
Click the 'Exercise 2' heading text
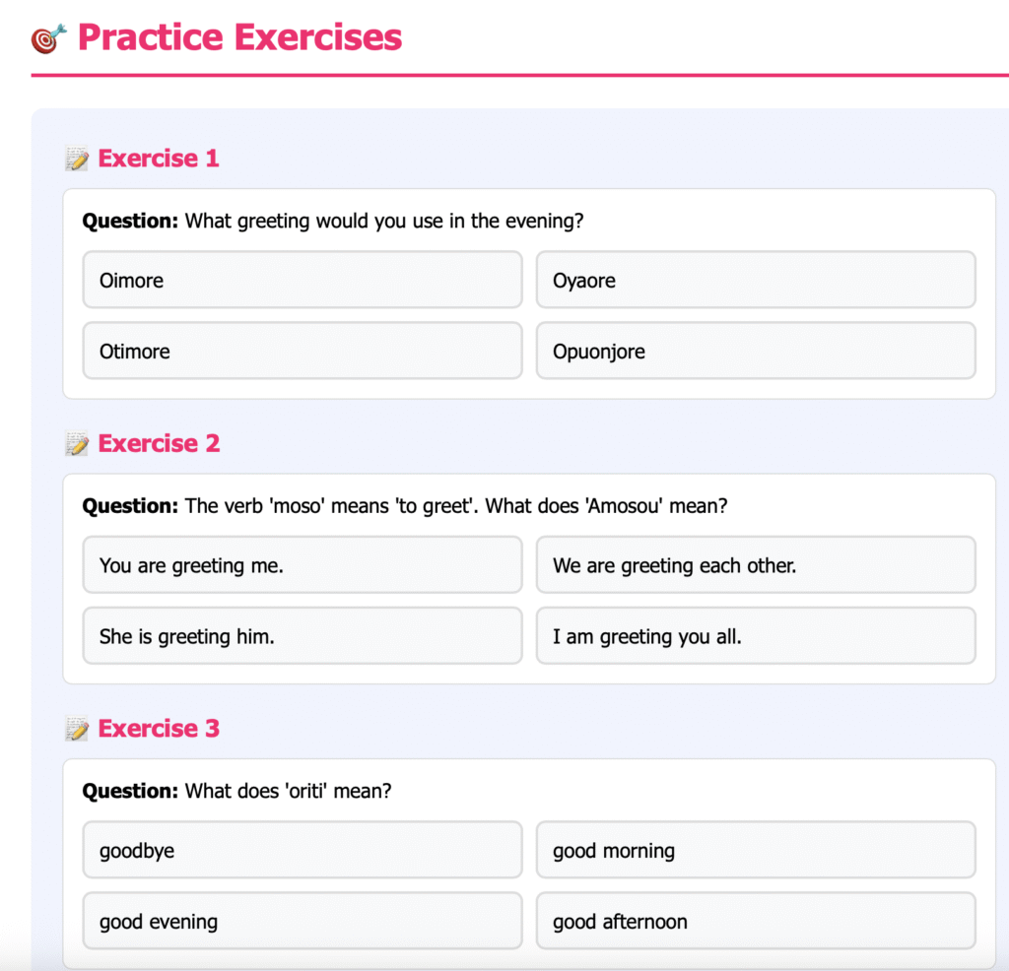point(159,444)
